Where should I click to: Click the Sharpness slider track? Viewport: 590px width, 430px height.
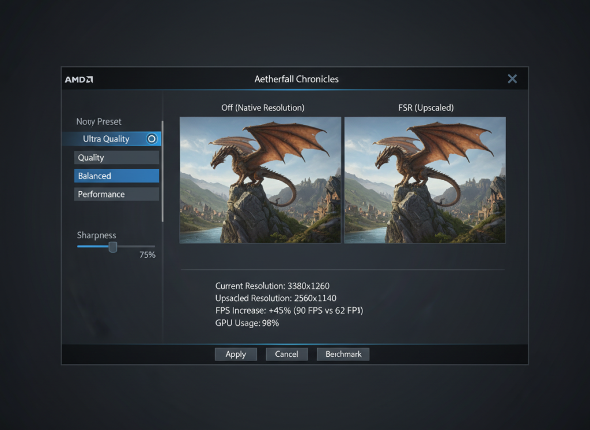116,246
